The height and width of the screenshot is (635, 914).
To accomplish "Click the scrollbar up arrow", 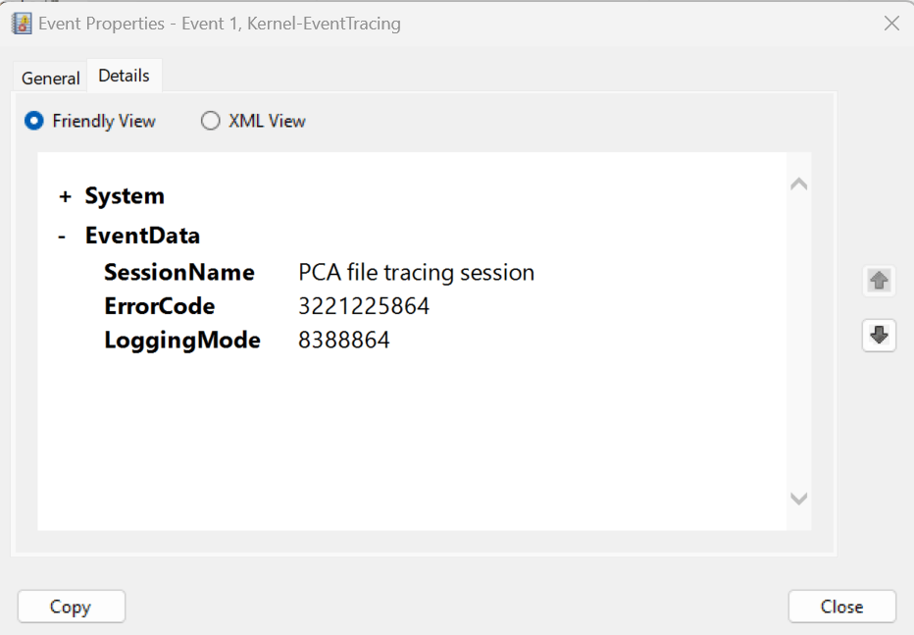I will 799,184.
